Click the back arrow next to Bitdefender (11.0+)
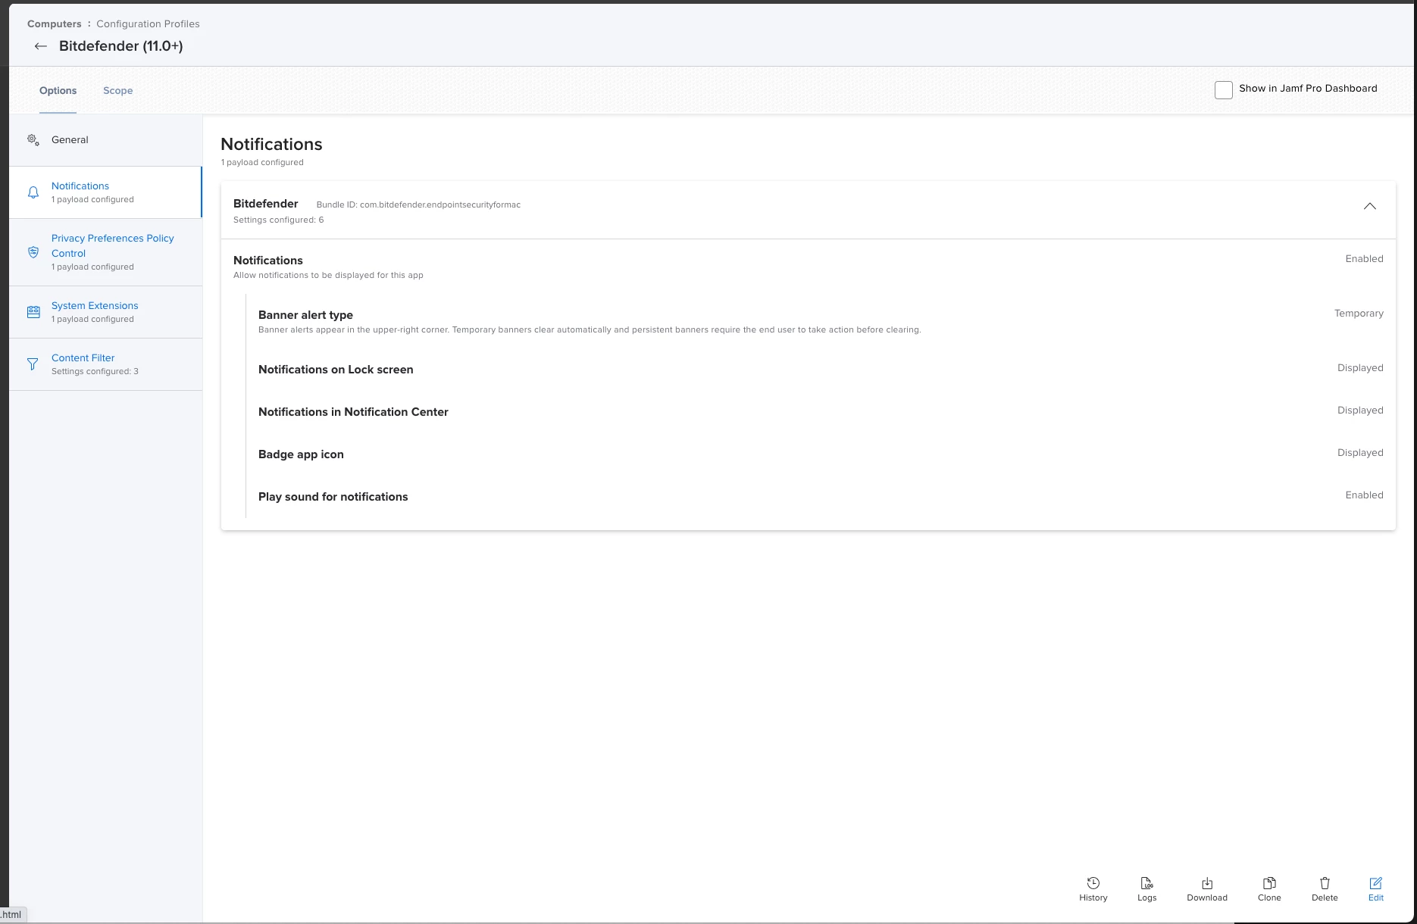This screenshot has height=924, width=1417. (x=41, y=46)
